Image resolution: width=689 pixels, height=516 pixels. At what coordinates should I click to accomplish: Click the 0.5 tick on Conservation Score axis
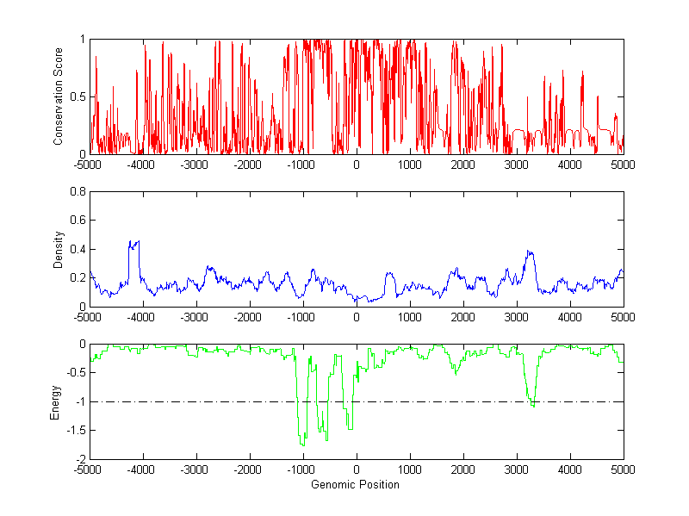point(77,96)
